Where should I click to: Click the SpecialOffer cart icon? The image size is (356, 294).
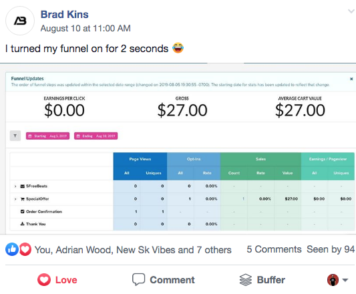(23, 199)
